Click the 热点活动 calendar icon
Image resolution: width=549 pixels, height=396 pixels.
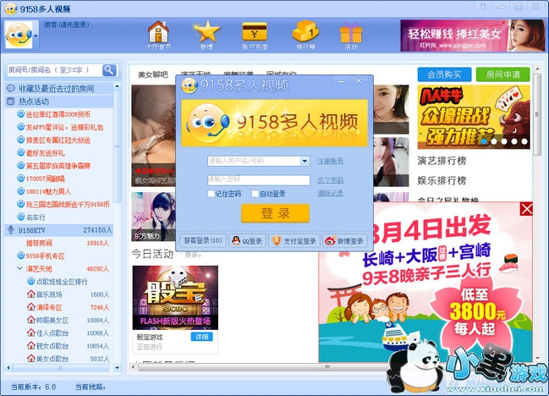click(x=11, y=102)
